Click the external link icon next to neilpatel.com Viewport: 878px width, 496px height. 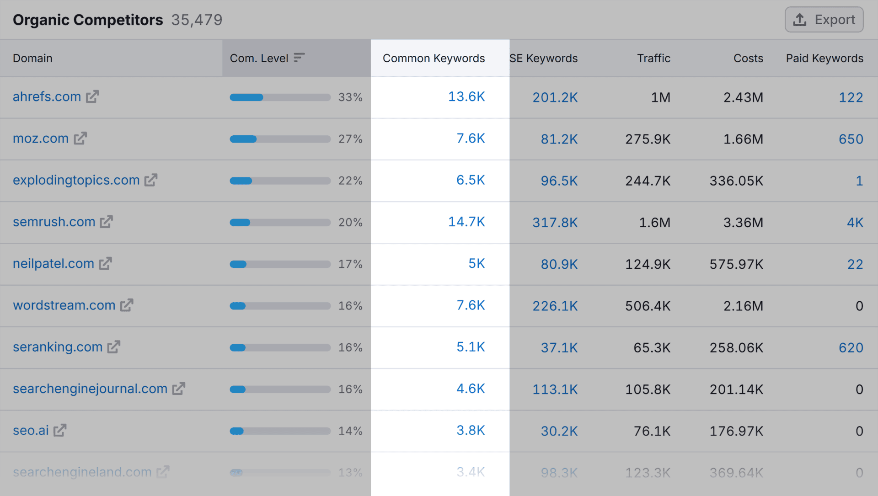point(106,263)
